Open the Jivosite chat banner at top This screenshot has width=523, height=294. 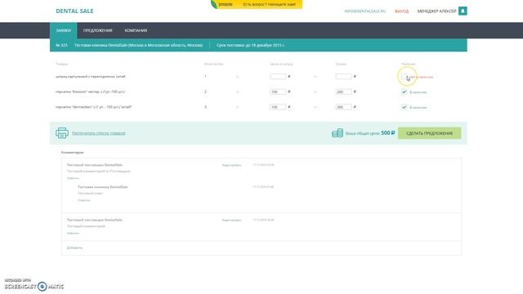pyautogui.click(x=257, y=4)
